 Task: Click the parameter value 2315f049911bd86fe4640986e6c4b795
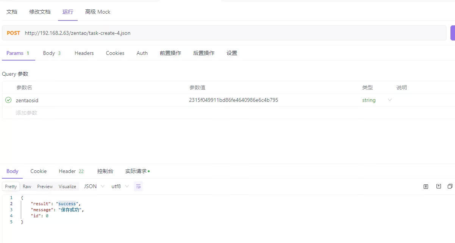[x=234, y=100]
